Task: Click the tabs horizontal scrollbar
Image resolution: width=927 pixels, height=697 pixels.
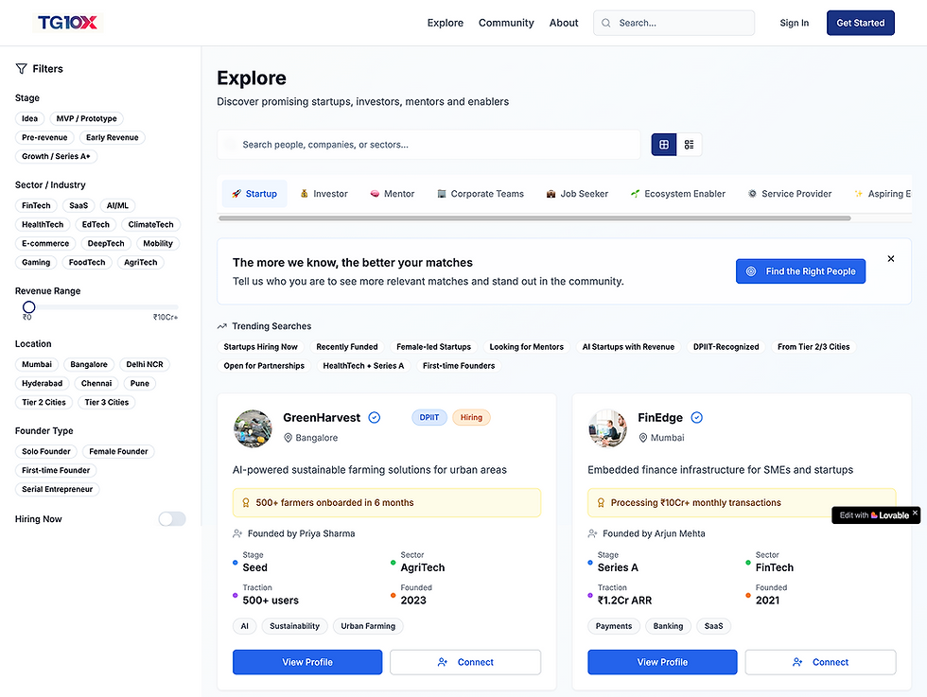Action: [534, 218]
